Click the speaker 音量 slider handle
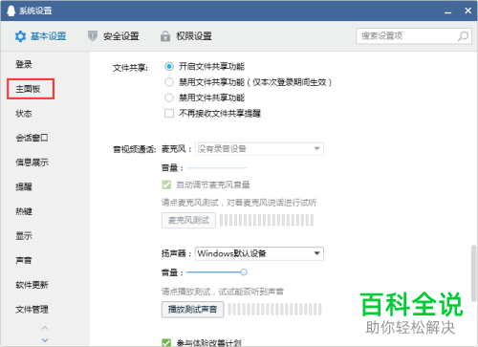The height and width of the screenshot is (347, 478). (x=244, y=272)
